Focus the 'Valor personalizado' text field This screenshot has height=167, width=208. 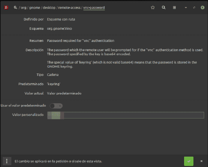[x=125, y=115]
